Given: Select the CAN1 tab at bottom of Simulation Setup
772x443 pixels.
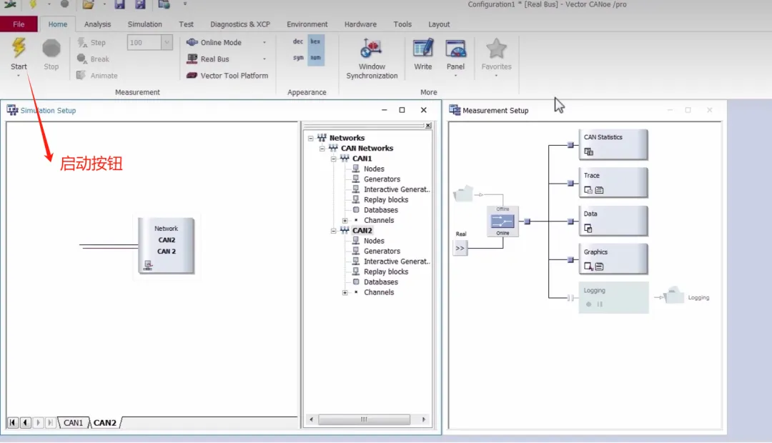Looking at the screenshot, I should coord(74,423).
